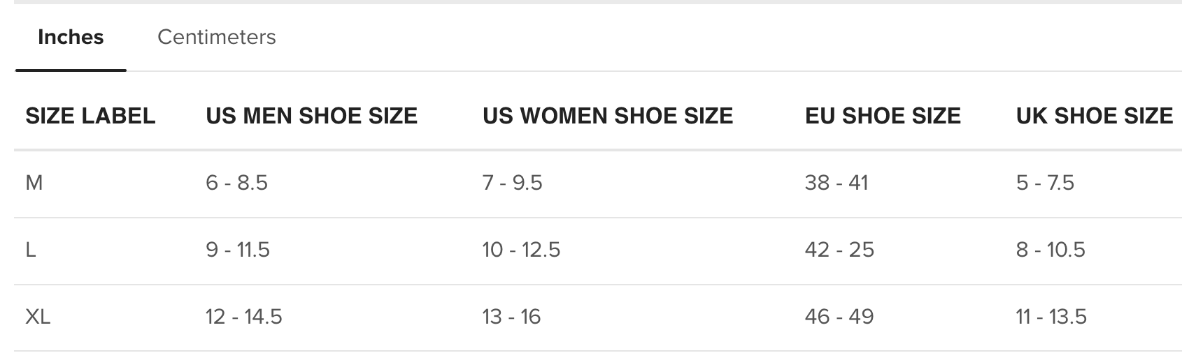Click the US women 10 - 12.5 cell

point(521,250)
